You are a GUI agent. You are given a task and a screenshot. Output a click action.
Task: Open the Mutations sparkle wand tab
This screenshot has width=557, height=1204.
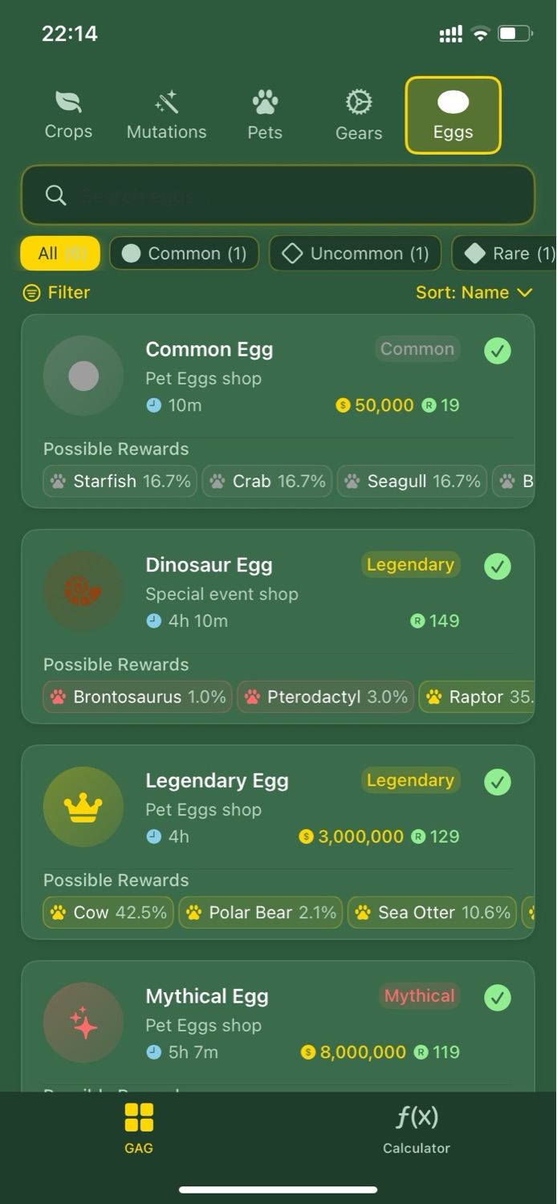coord(166,115)
